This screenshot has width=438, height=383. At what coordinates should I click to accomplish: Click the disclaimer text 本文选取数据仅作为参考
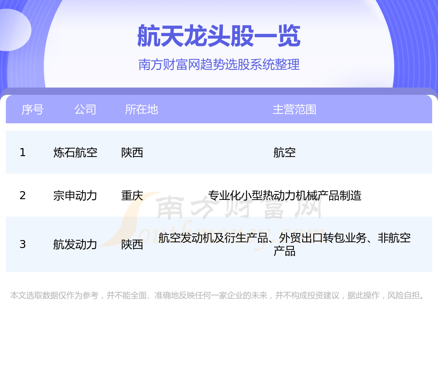point(54,295)
